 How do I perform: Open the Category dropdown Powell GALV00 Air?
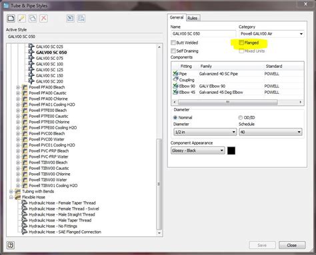click(x=271, y=34)
